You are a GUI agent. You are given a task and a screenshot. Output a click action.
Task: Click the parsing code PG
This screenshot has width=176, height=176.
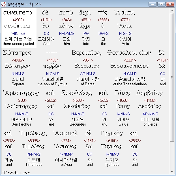point(86,33)
